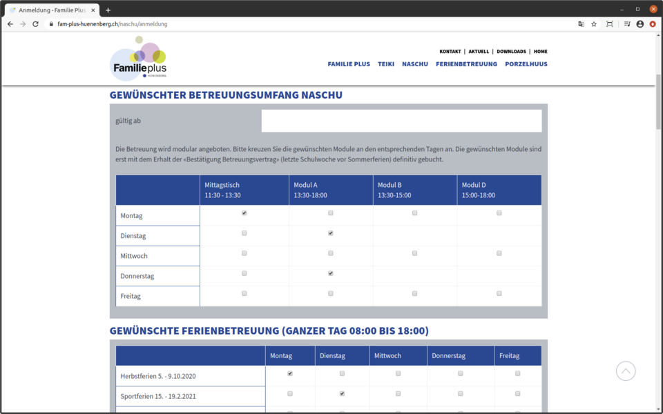Bookmark this page with the star icon
Viewport: 663px width, 414px height.
tap(594, 24)
